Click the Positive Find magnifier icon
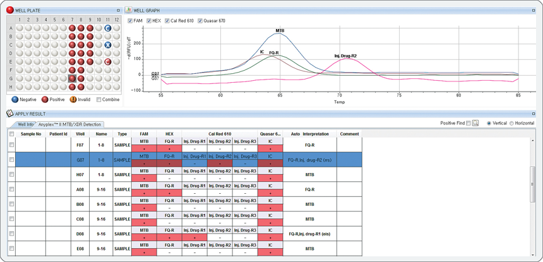This screenshot has height=262, width=543. (475, 123)
